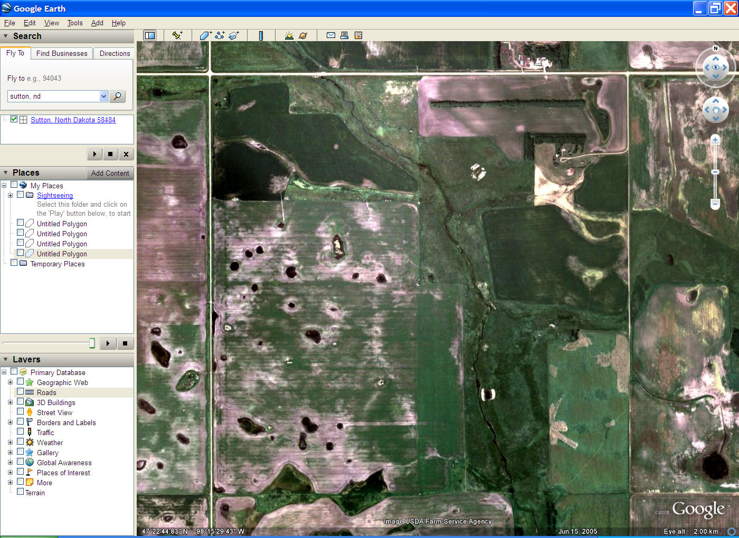Click View in Google Maps icon
The image size is (739, 538).
click(358, 35)
